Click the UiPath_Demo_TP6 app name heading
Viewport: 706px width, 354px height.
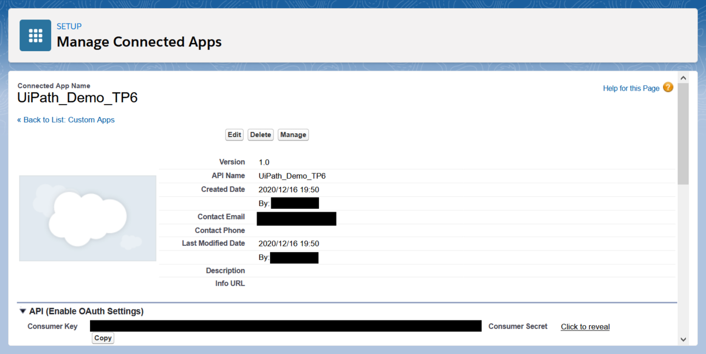tap(77, 98)
